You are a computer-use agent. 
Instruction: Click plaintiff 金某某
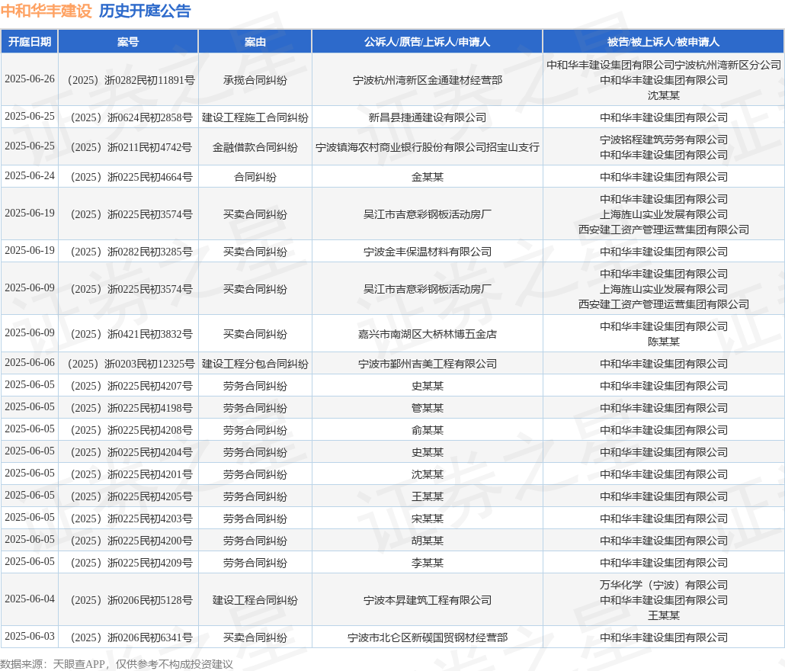(427, 177)
